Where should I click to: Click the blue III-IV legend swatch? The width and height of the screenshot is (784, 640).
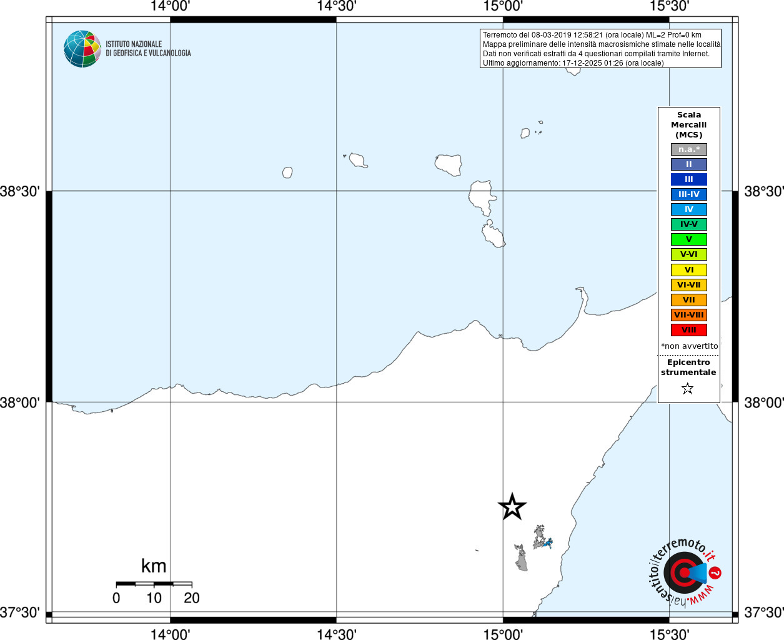pyautogui.click(x=689, y=194)
